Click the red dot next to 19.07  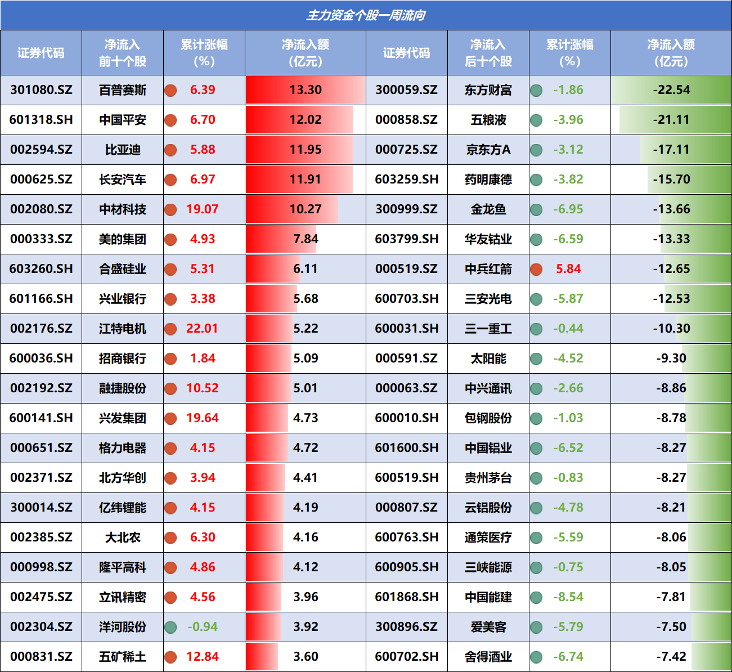pyautogui.click(x=170, y=209)
